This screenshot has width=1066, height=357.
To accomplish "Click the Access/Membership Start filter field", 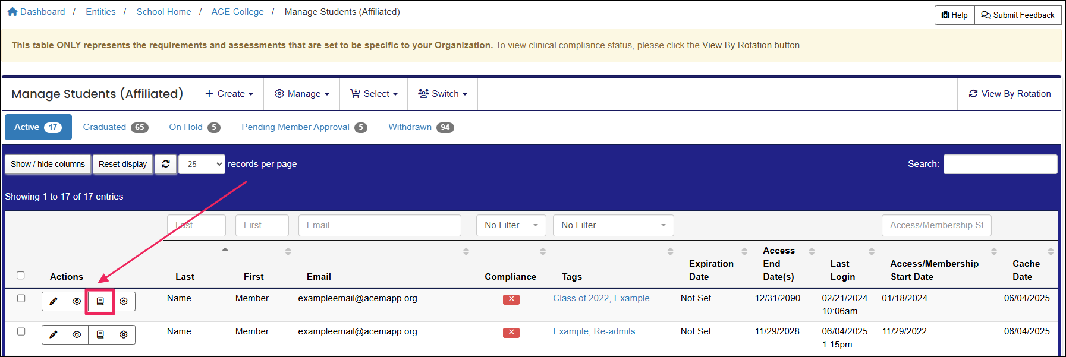I will point(936,225).
